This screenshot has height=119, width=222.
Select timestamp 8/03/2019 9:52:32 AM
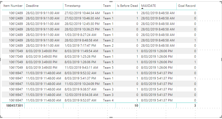pos(80,73)
